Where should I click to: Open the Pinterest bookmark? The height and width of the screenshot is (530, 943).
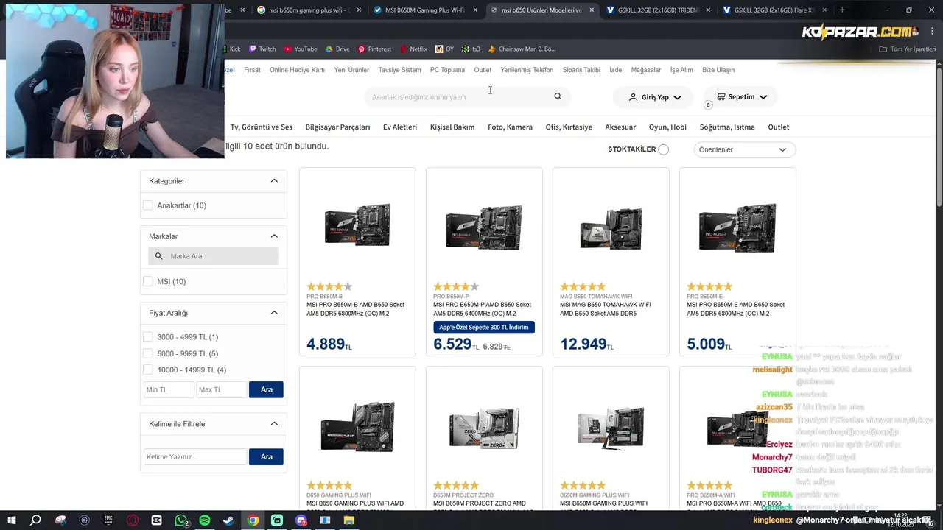374,49
